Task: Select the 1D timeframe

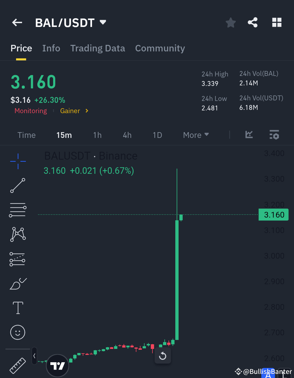Action: (x=157, y=135)
